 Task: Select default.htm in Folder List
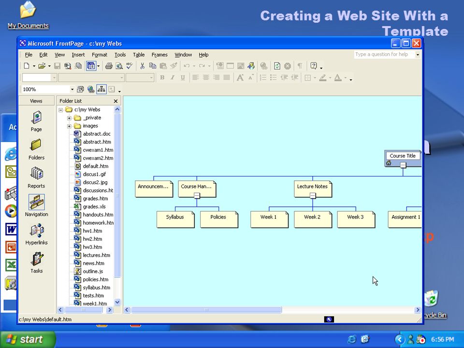click(95, 166)
